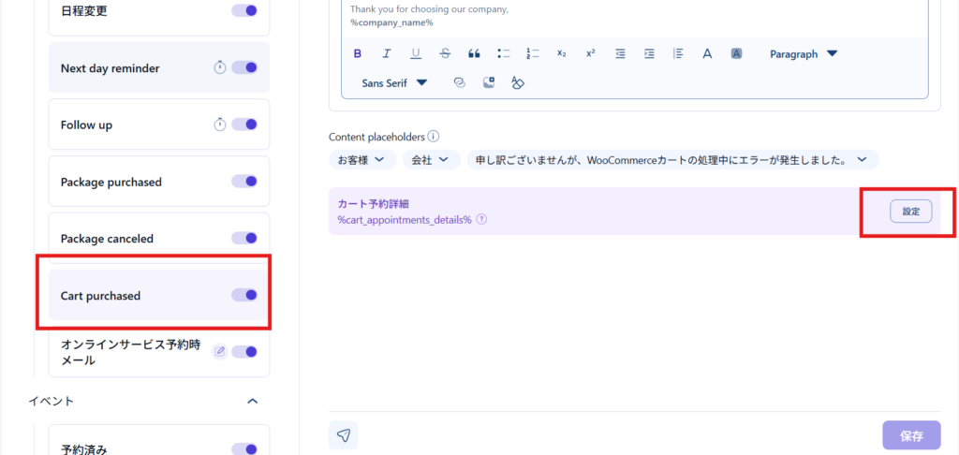This screenshot has height=455, width=959.
Task: Expand the お客様 placeholder dropdown
Action: tap(361, 160)
